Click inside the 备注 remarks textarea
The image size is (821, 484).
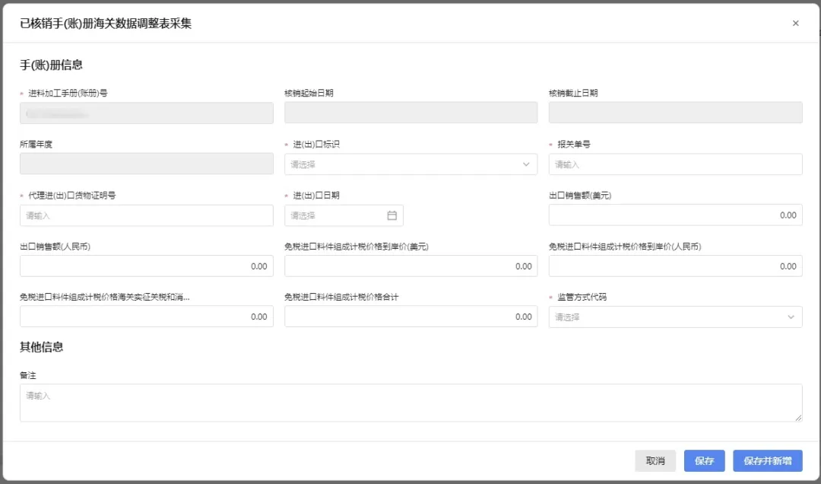click(x=410, y=403)
